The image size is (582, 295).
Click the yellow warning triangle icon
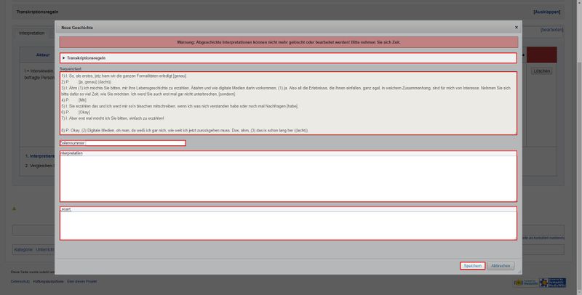pos(14,209)
